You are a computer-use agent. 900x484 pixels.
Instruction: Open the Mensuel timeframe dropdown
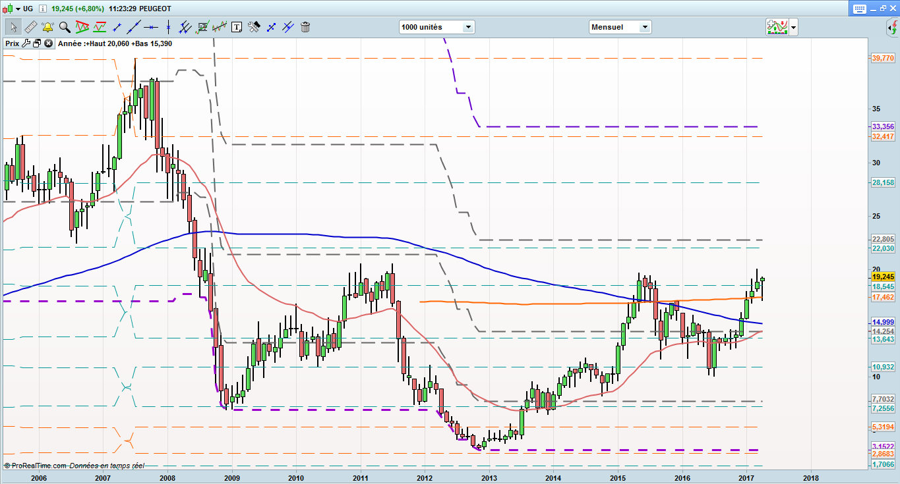(x=620, y=27)
